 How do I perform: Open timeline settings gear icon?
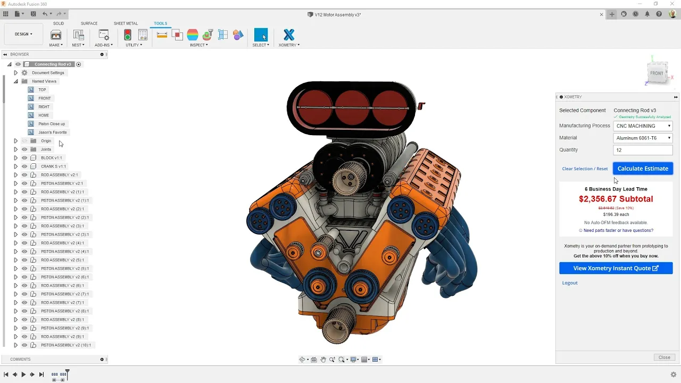(674, 374)
